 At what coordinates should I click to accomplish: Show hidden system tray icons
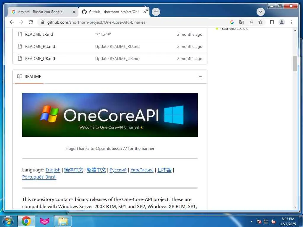point(252,221)
